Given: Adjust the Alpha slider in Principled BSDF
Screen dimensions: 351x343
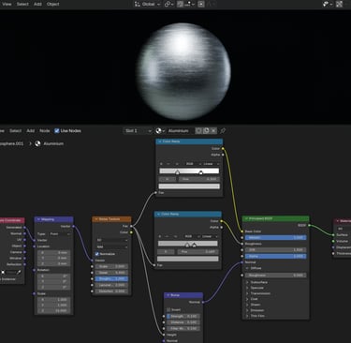Looking at the screenshot, I should (x=276, y=256).
